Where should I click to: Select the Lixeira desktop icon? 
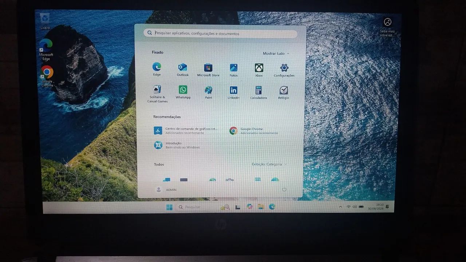tap(46, 21)
